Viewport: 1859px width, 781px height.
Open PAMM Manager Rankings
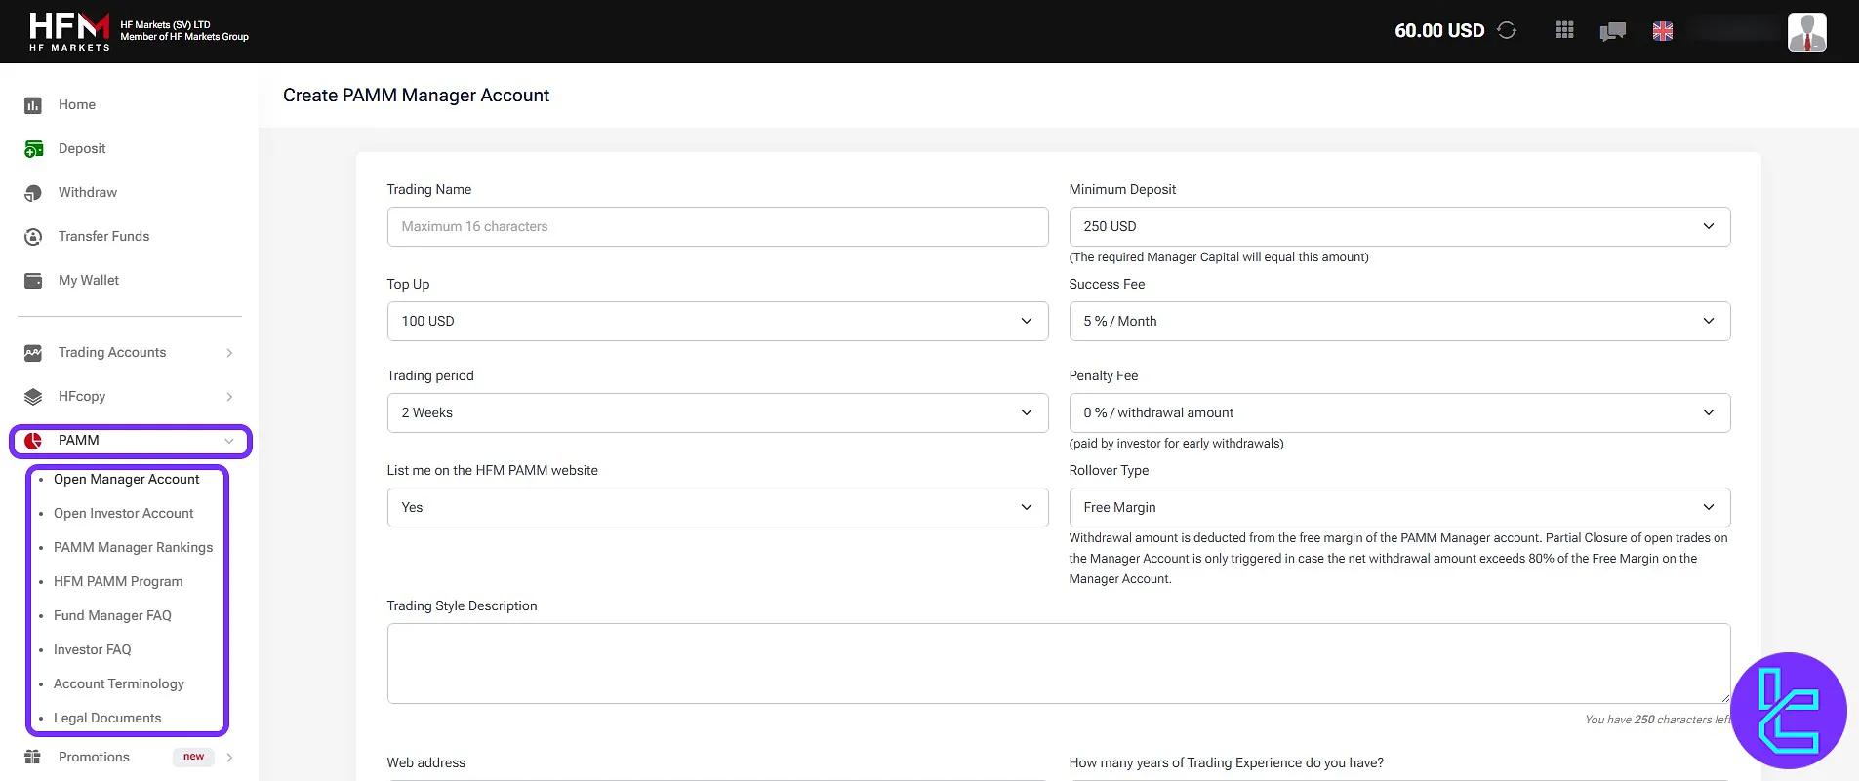point(133,547)
